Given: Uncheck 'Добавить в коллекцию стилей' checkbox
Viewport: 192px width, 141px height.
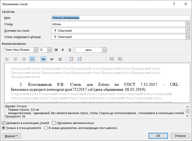Looking at the screenshot, I should [x=4, y=123].
